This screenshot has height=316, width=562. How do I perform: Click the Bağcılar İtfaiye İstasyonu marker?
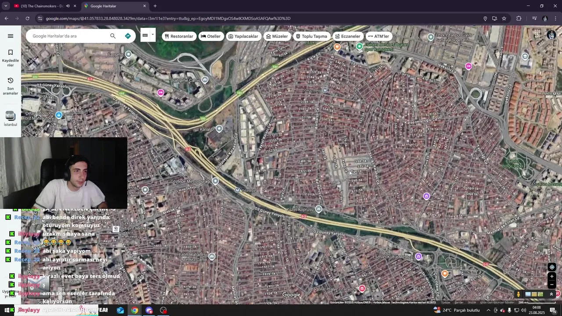[362, 288]
